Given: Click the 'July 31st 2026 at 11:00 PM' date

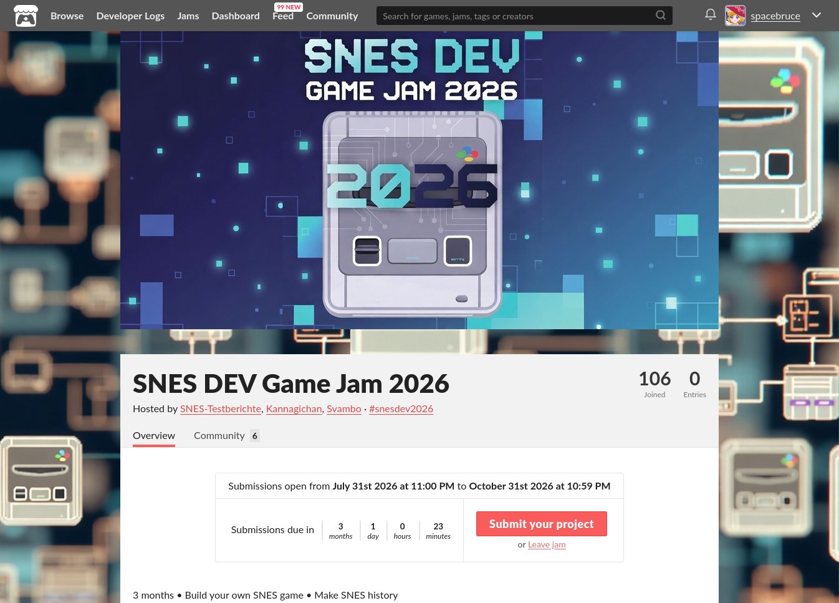Looking at the screenshot, I should (393, 486).
